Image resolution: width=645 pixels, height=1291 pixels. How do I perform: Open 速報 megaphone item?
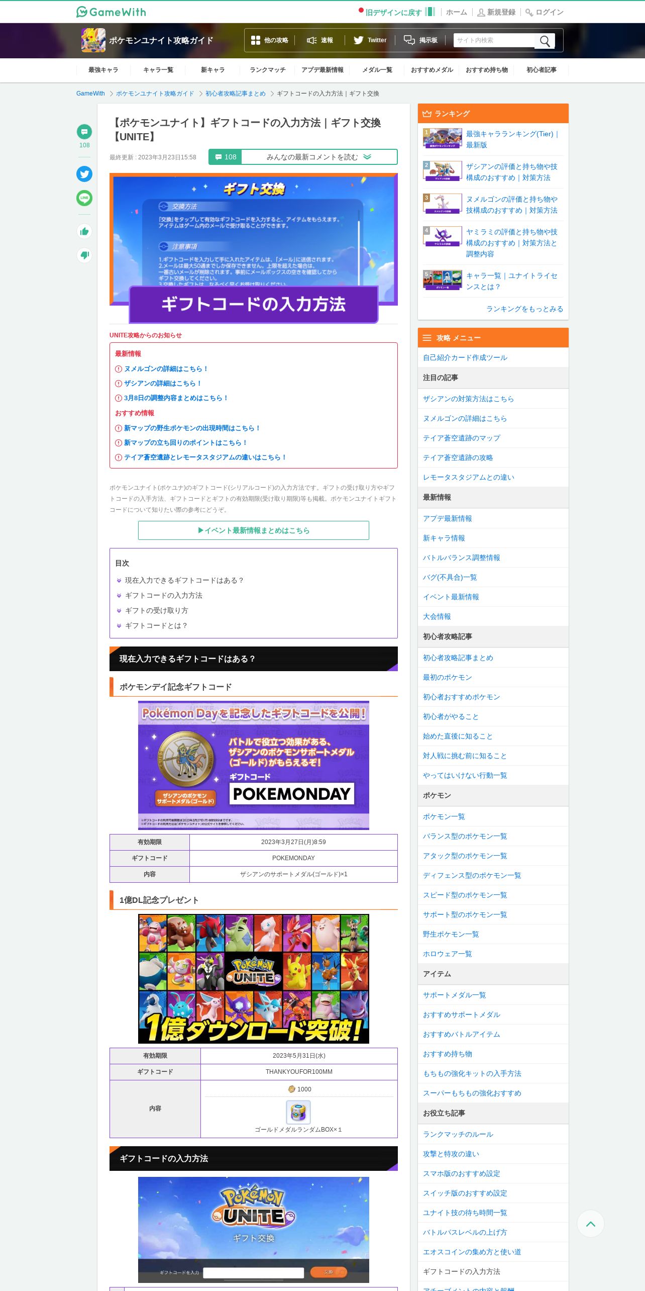320,40
